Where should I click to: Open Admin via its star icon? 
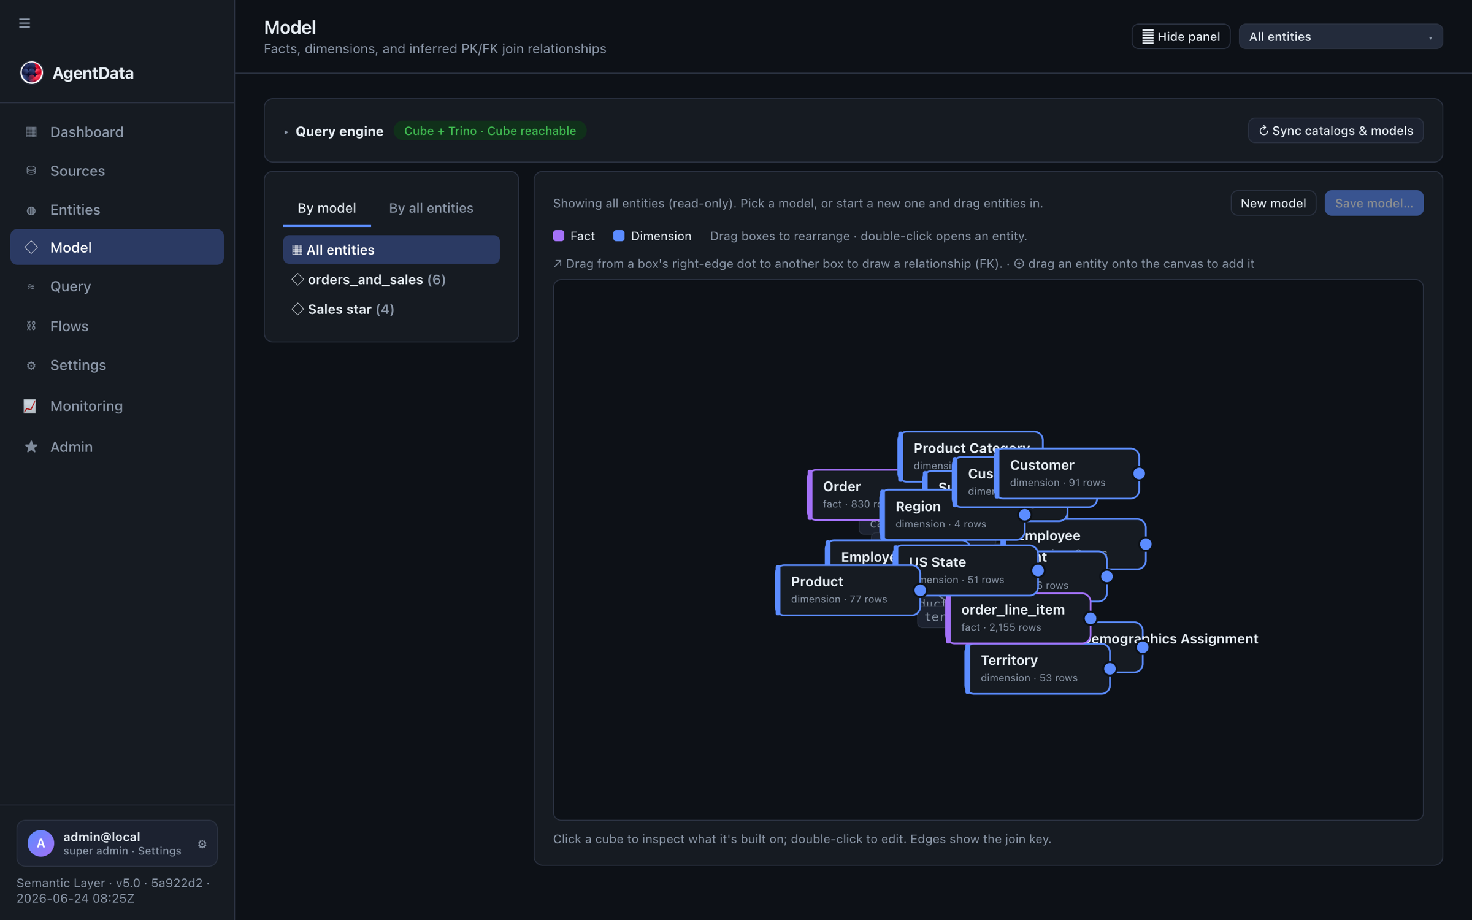31,447
